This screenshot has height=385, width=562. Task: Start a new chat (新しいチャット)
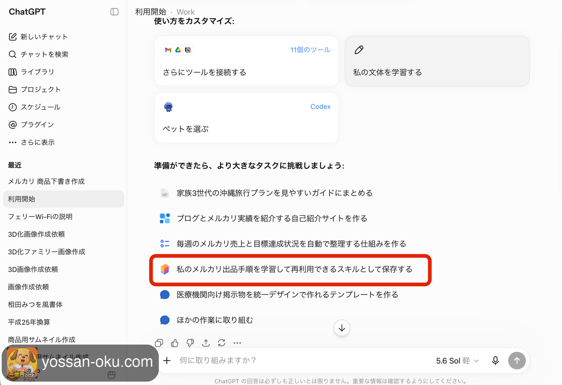coord(38,37)
